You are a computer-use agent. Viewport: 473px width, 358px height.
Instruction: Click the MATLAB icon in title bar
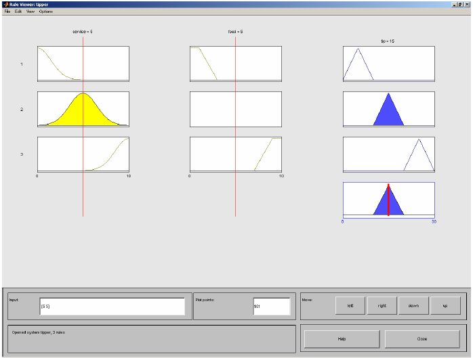(x=5, y=5)
